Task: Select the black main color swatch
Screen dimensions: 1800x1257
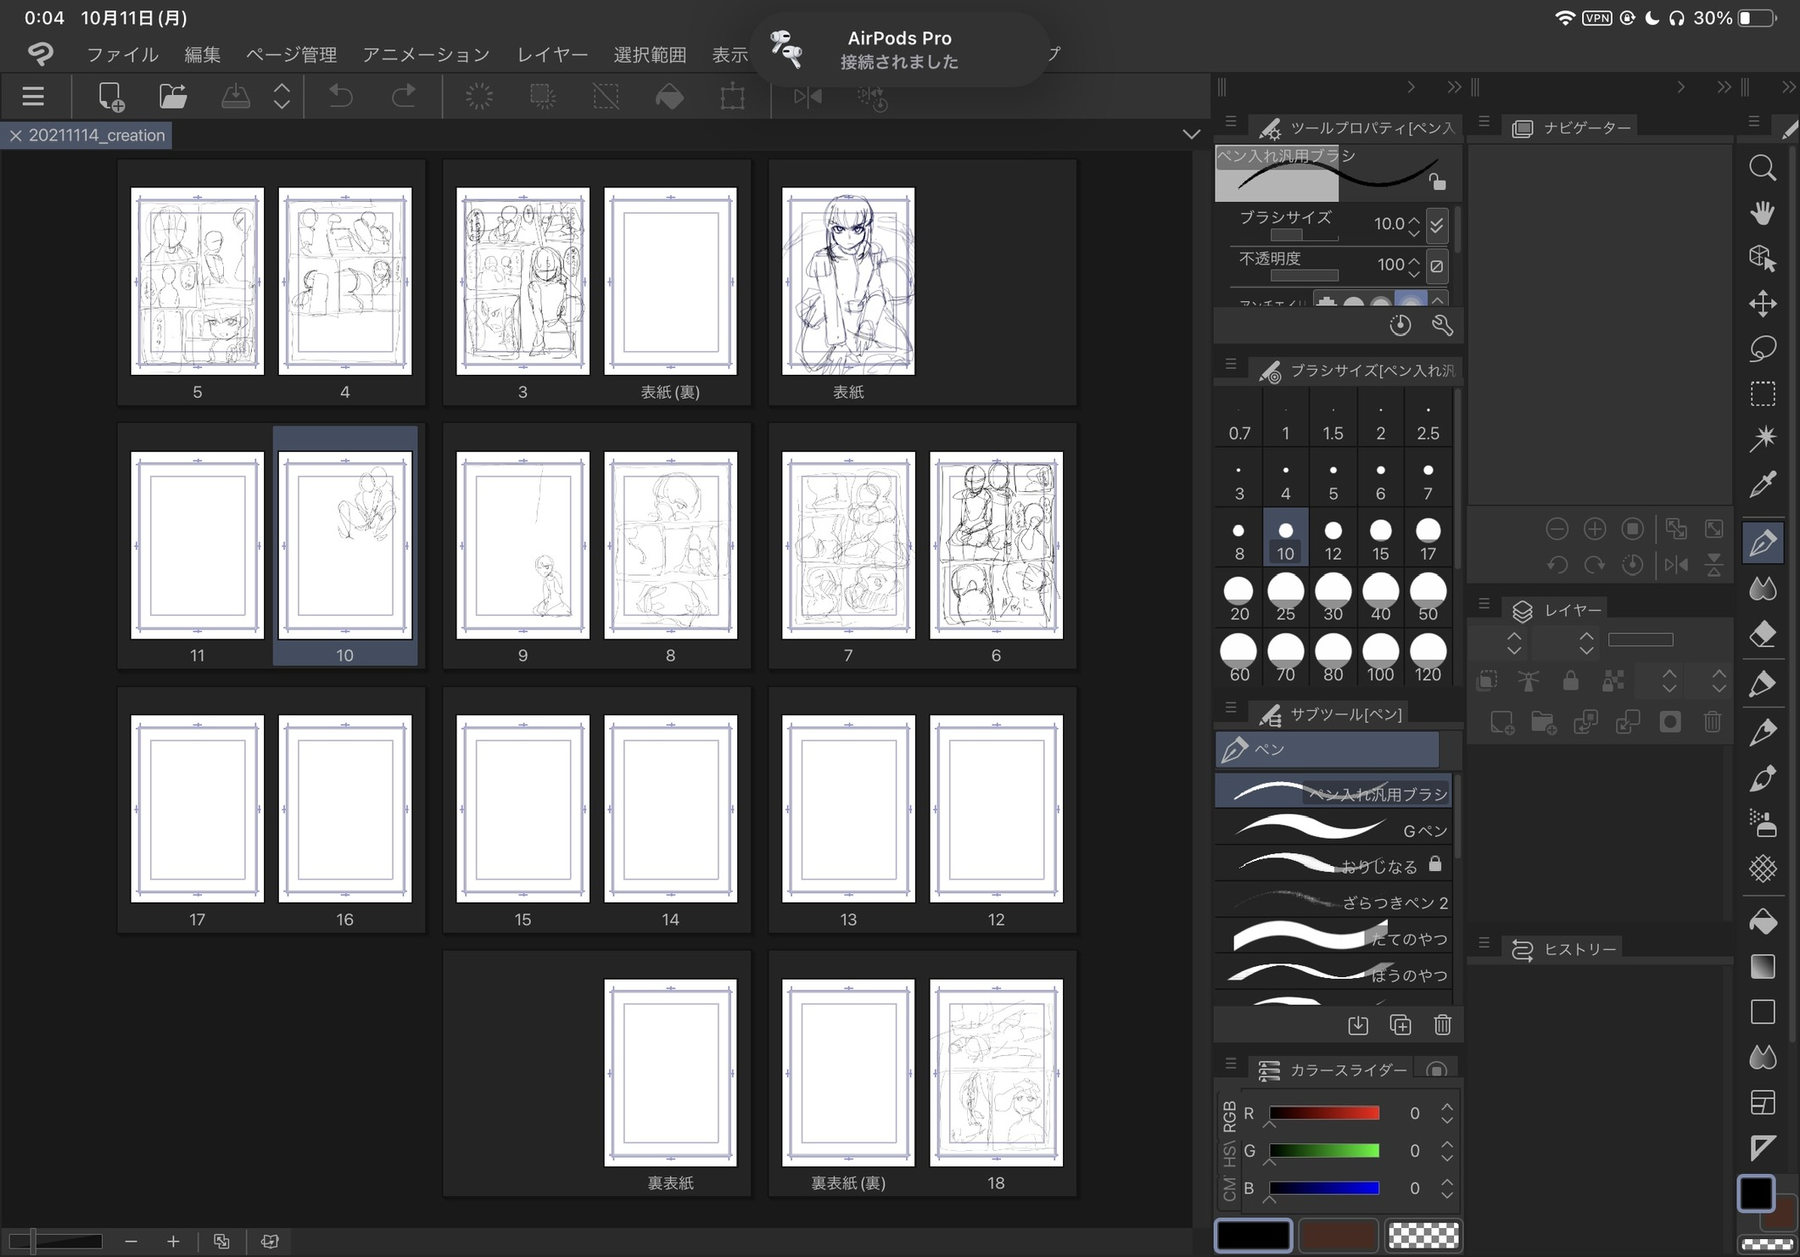Action: [1253, 1235]
